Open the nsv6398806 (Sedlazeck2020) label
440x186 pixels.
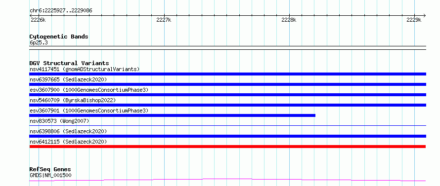point(68,131)
